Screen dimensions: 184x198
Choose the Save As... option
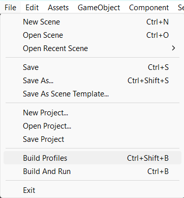[93, 81]
